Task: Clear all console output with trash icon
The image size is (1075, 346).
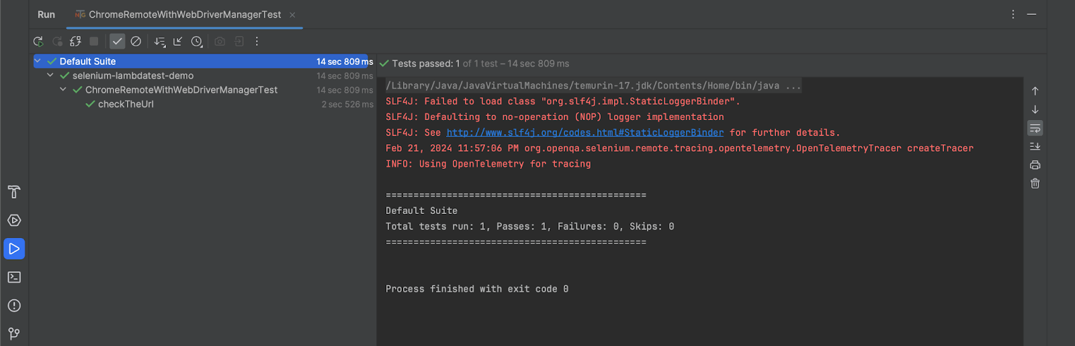Action: (1035, 183)
